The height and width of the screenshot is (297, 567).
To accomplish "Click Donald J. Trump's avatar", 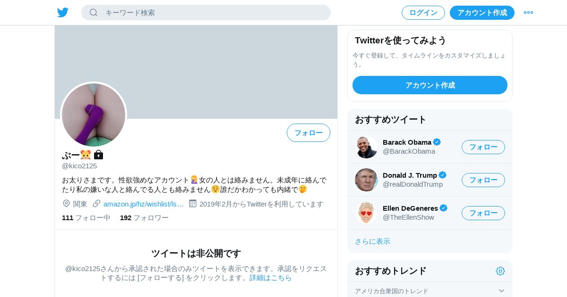I will click(366, 180).
